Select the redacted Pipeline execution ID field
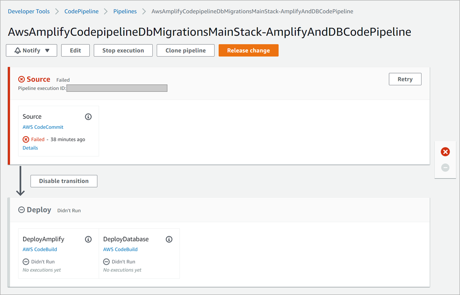The image size is (460, 295). coord(117,88)
